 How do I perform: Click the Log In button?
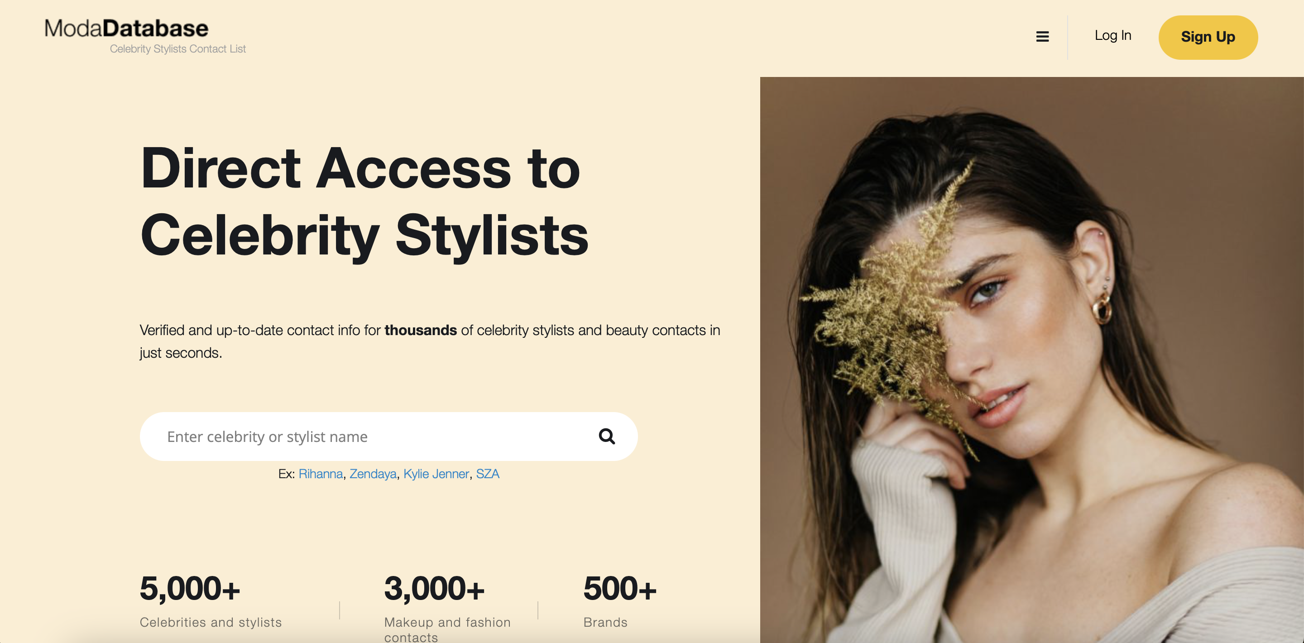[x=1112, y=37]
